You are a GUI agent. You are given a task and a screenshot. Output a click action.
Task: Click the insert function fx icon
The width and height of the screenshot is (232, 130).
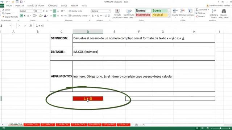[30, 26]
